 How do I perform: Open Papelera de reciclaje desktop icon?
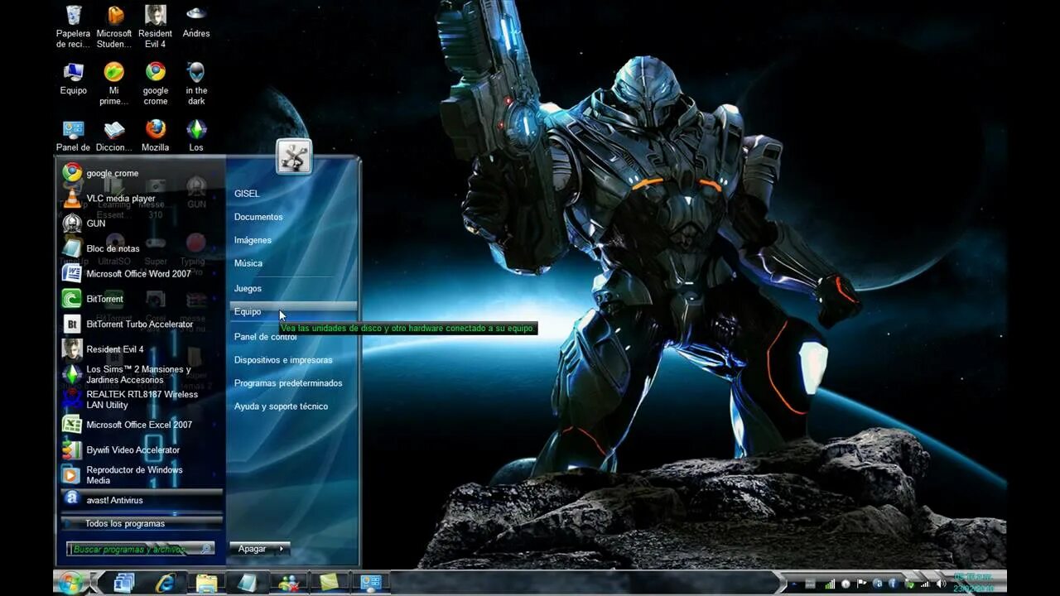coord(73,26)
